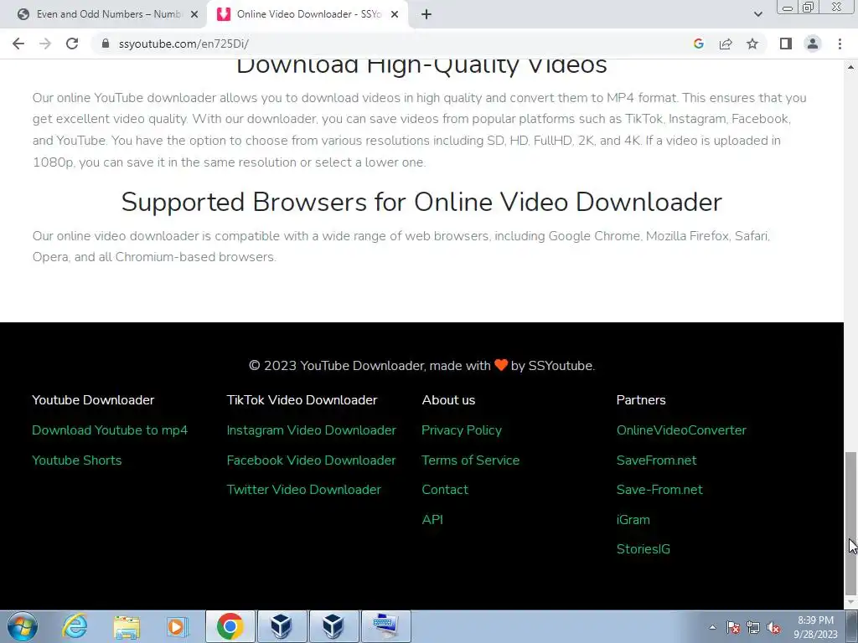Open the Google icon in address bar

pyautogui.click(x=698, y=44)
